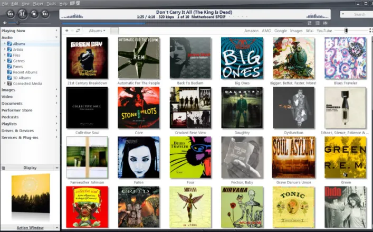This screenshot has height=232, width=373.
Task: Open the Albums view dropdown
Action: (97, 31)
